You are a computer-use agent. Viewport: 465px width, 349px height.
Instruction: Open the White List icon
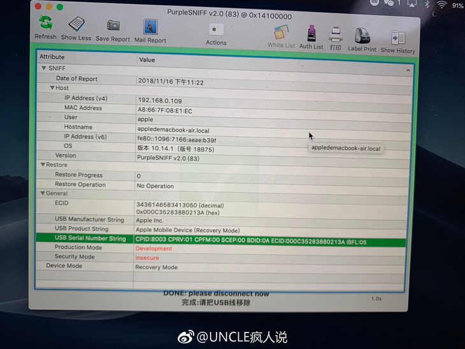281,33
